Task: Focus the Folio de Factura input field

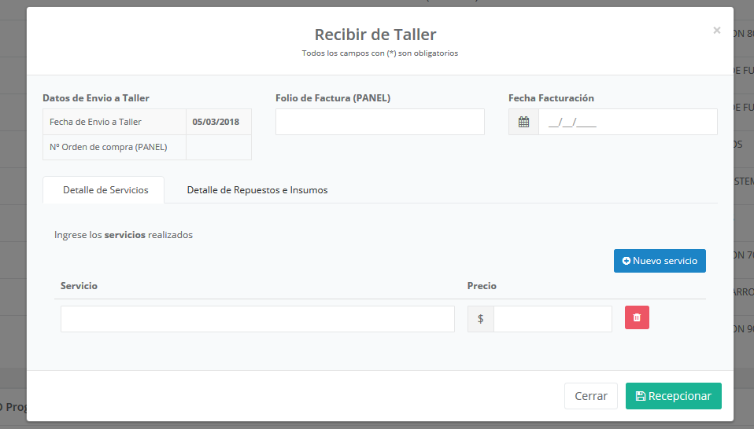Action: [379, 122]
